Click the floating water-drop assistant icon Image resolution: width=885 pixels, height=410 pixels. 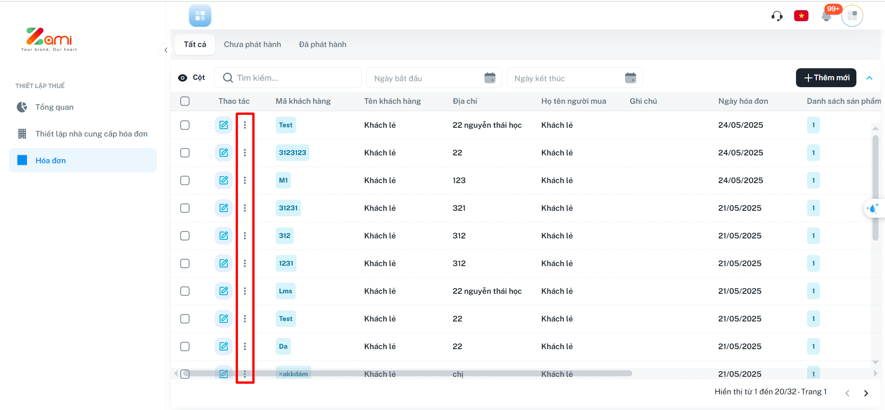pyautogui.click(x=872, y=208)
